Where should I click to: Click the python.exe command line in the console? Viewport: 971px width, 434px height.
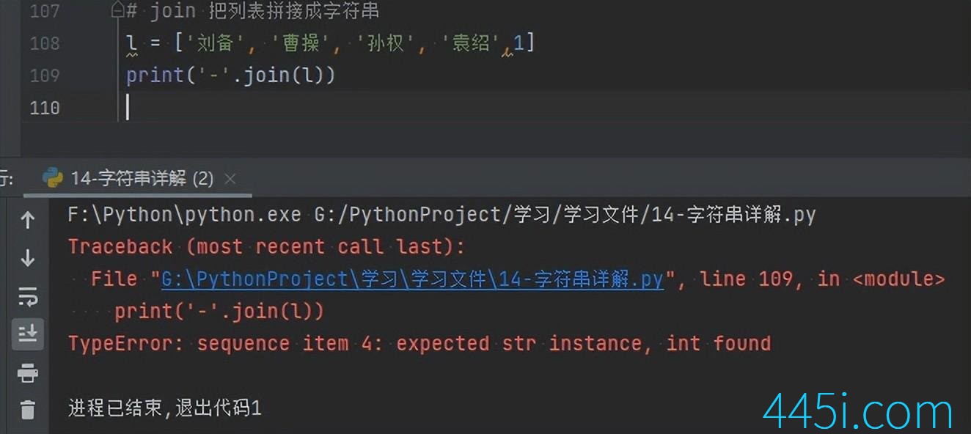[441, 215]
